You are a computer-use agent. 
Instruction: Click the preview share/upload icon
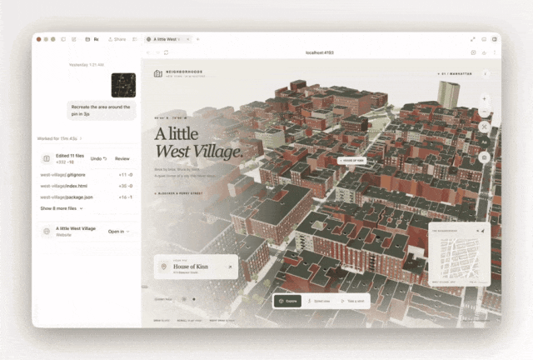484,52
